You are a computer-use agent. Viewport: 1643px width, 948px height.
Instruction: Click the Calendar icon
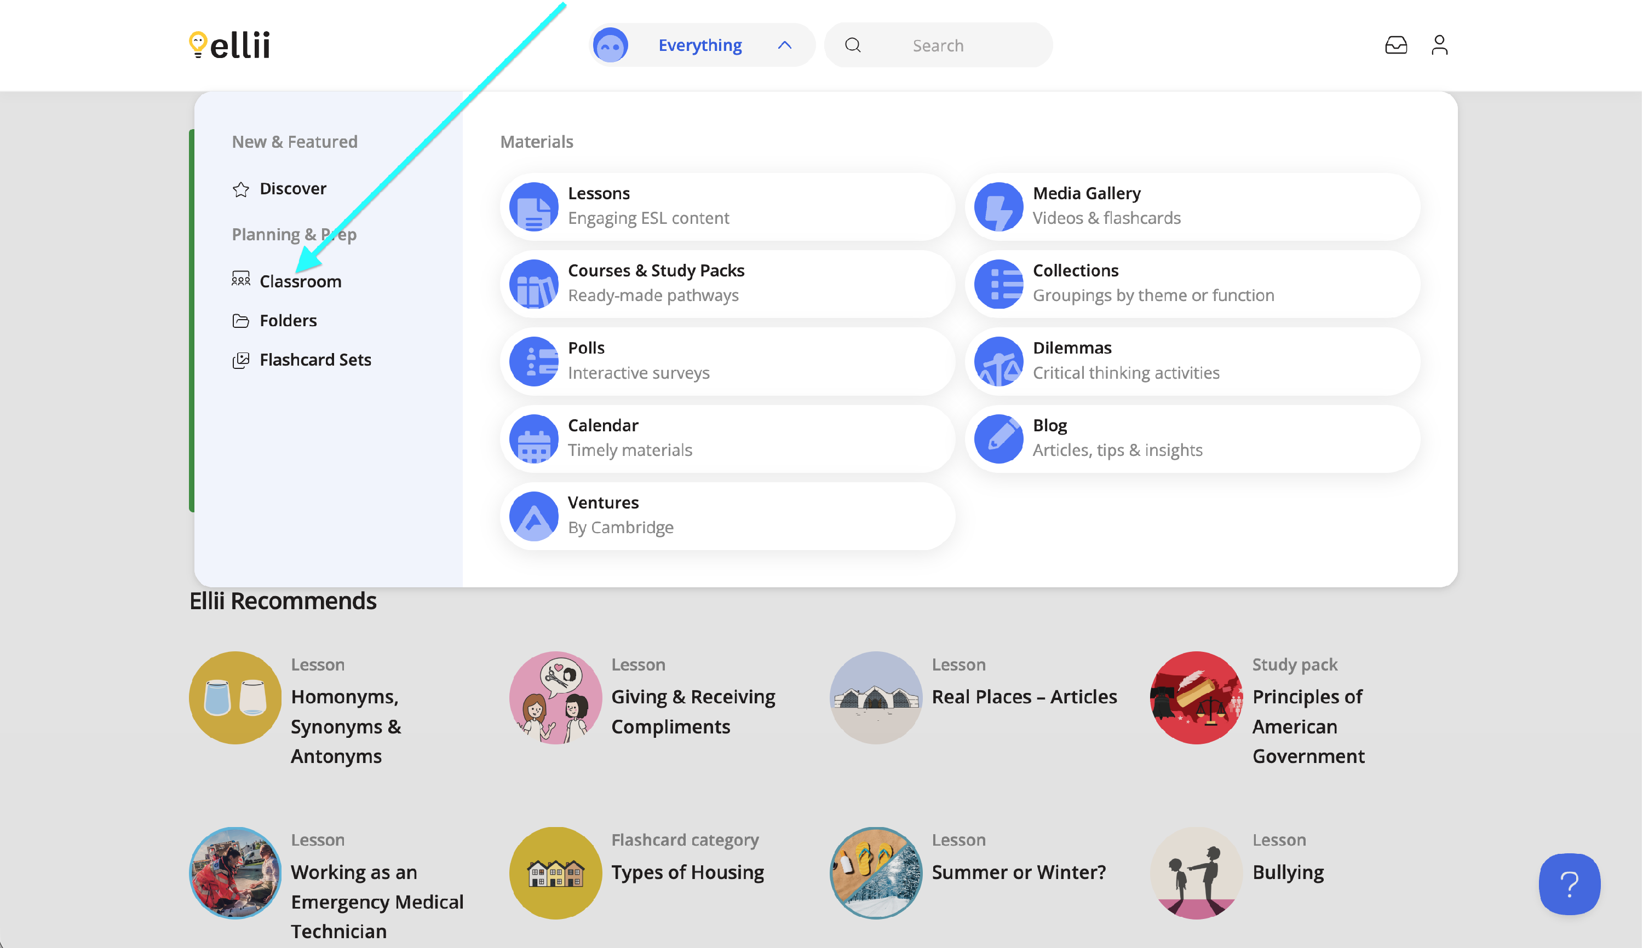tap(533, 439)
